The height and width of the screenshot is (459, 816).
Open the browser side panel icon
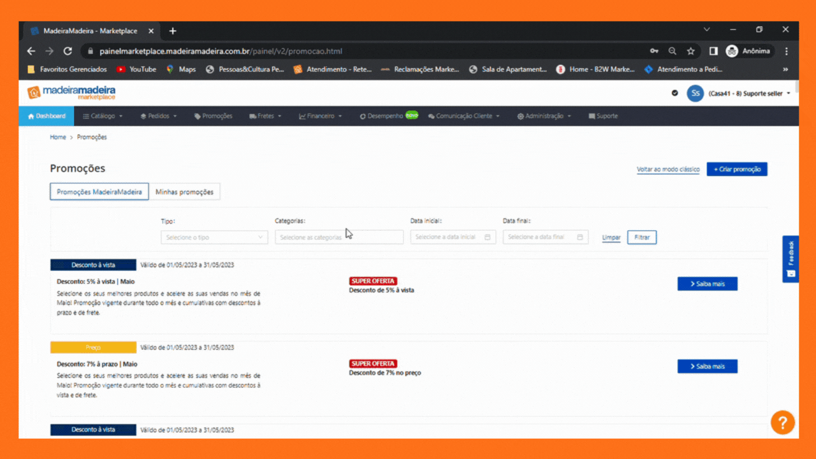pyautogui.click(x=713, y=51)
